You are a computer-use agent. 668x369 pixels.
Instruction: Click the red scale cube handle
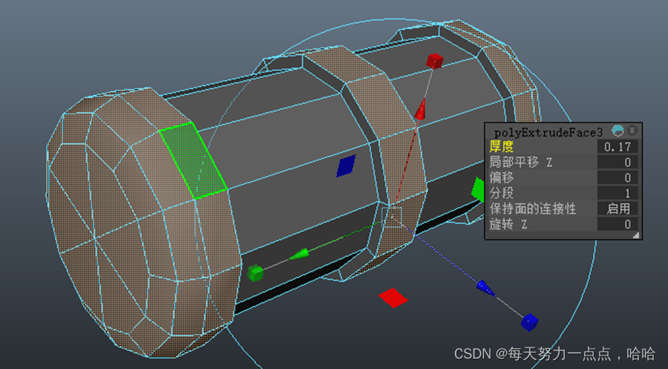pyautogui.click(x=434, y=61)
